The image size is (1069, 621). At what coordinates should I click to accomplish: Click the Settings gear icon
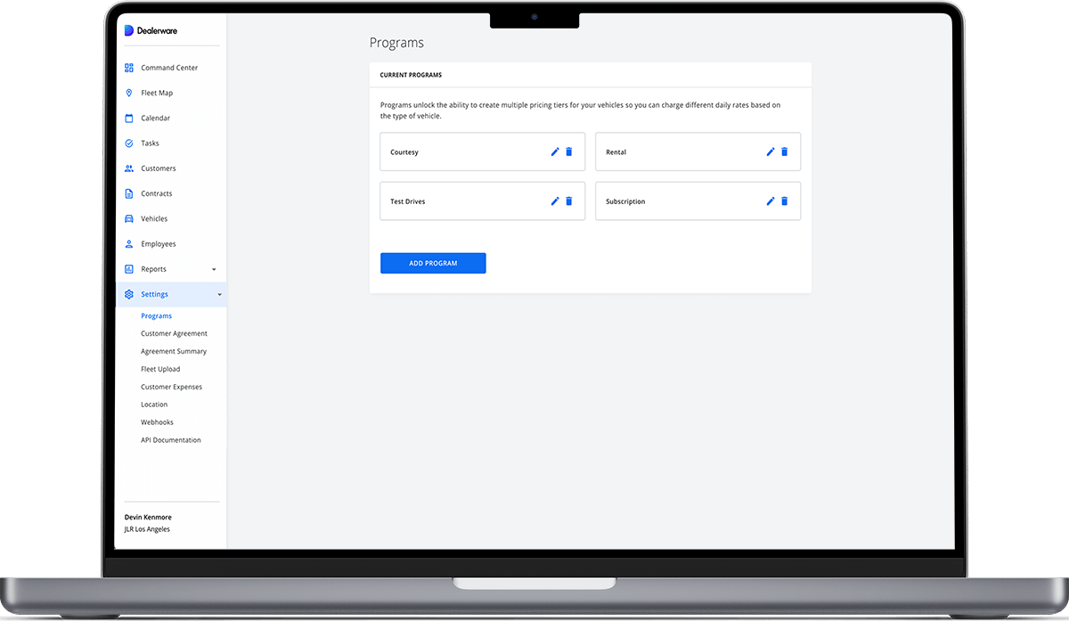tap(129, 294)
